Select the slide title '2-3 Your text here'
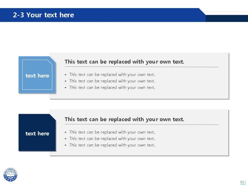Screen dimensions: 248x186 43,15
